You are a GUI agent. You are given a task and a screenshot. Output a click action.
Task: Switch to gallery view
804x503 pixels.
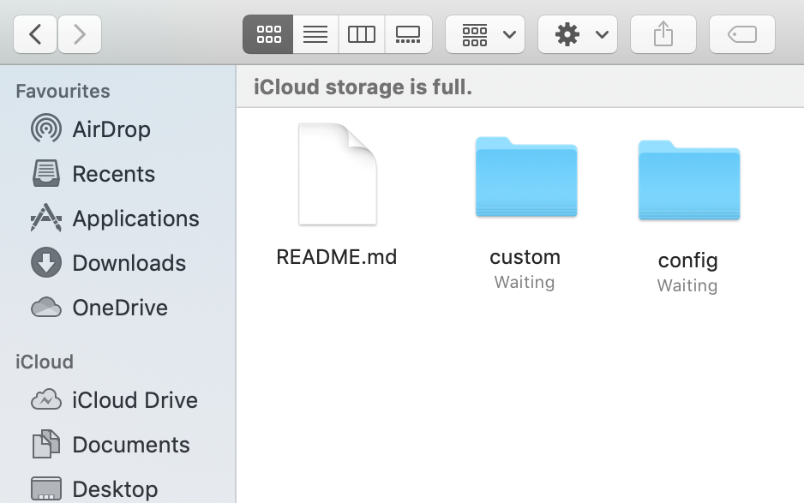(x=408, y=34)
